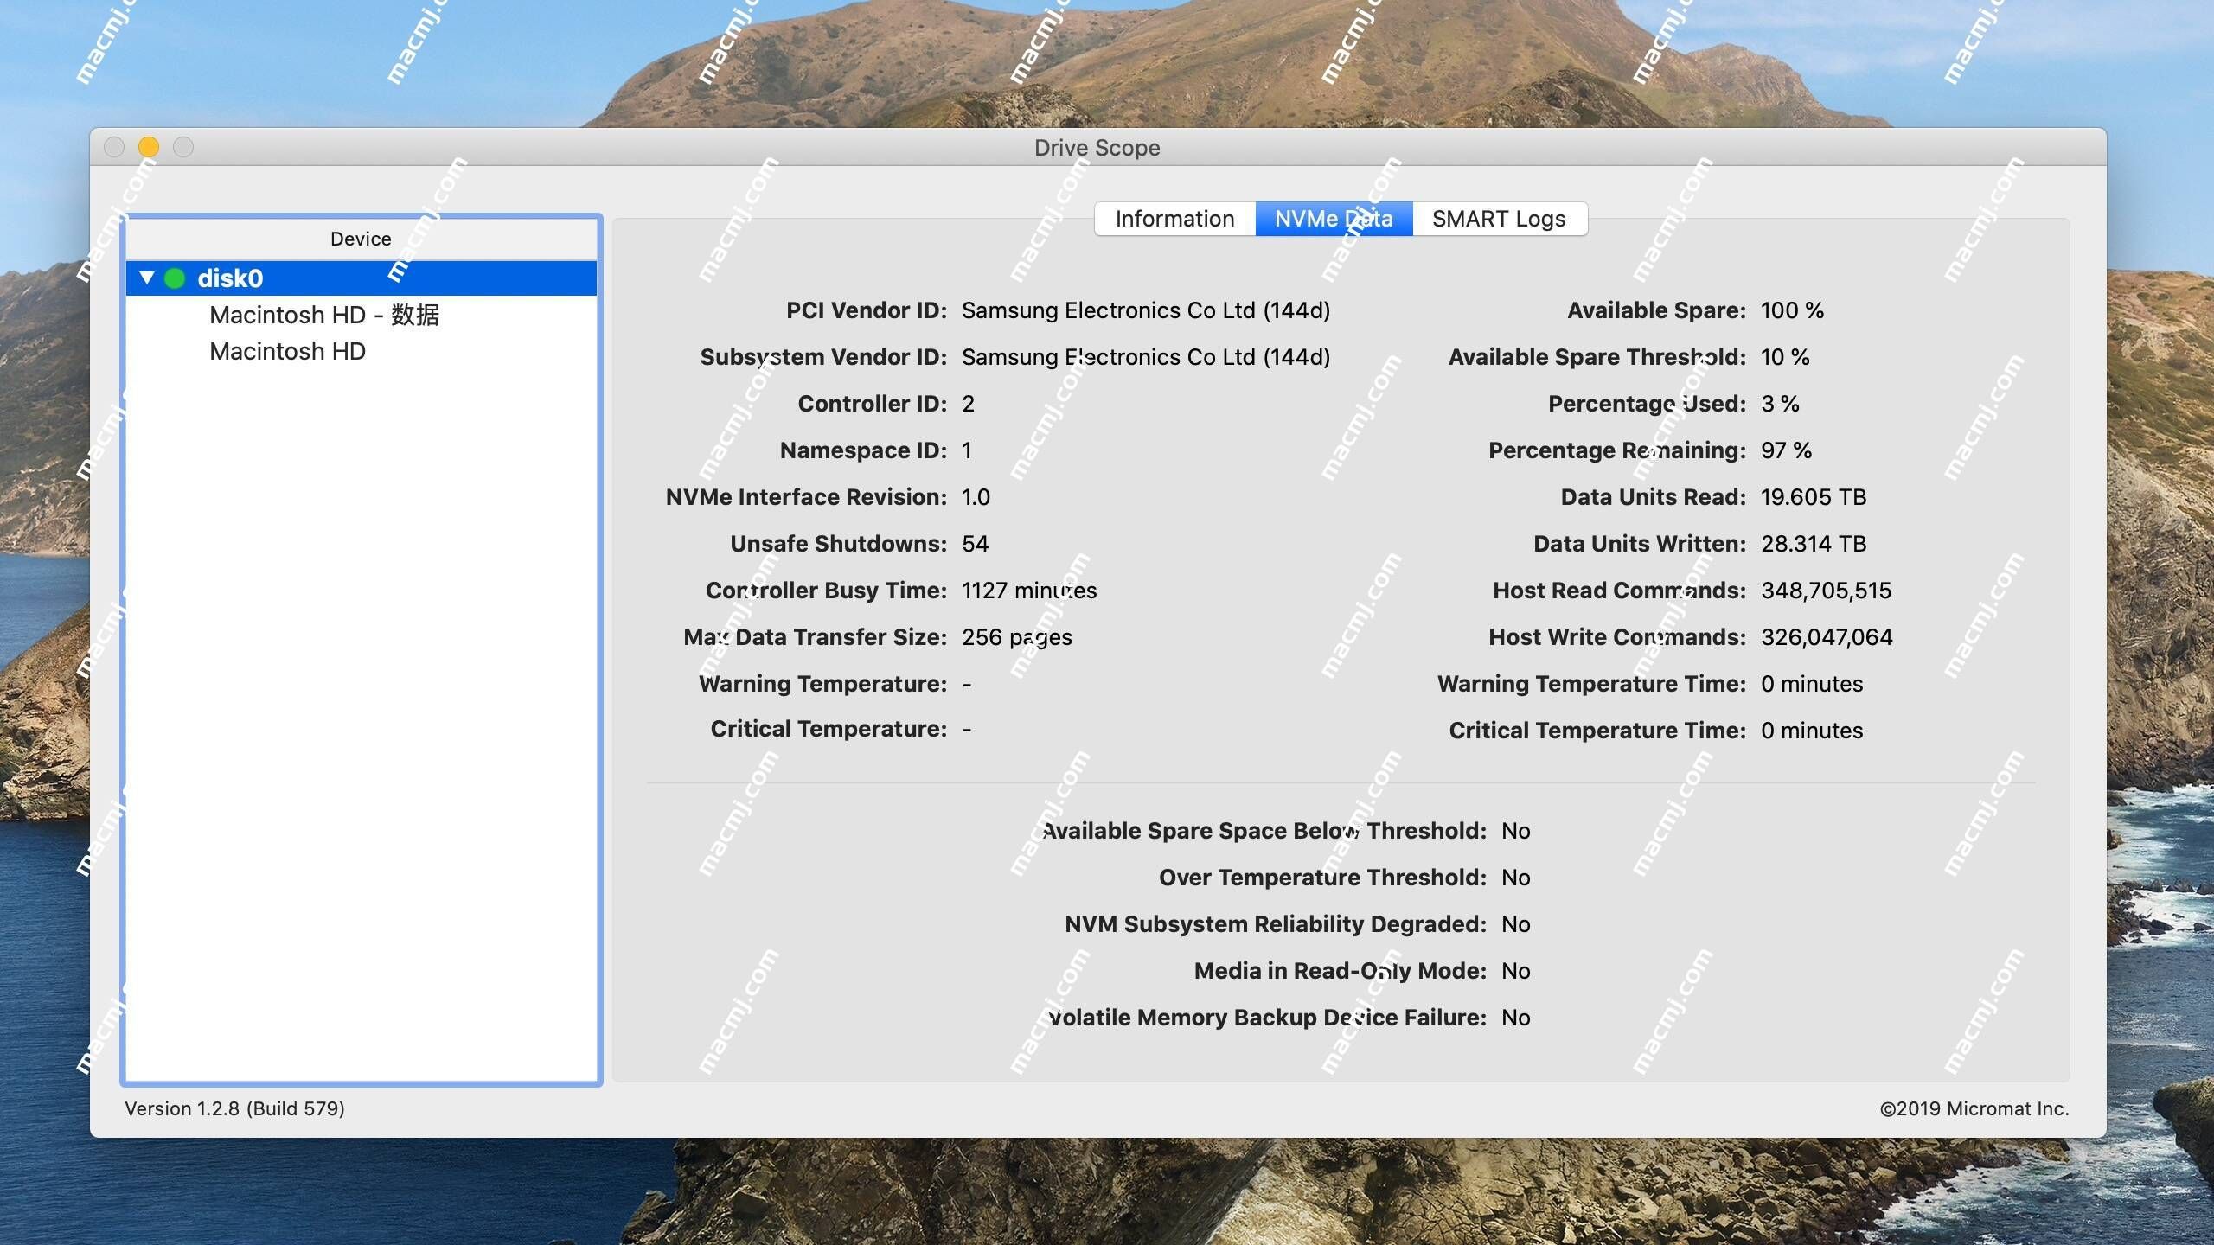Expand the device list disclosure triangle
Screen dimensions: 2214x1245
click(148, 277)
